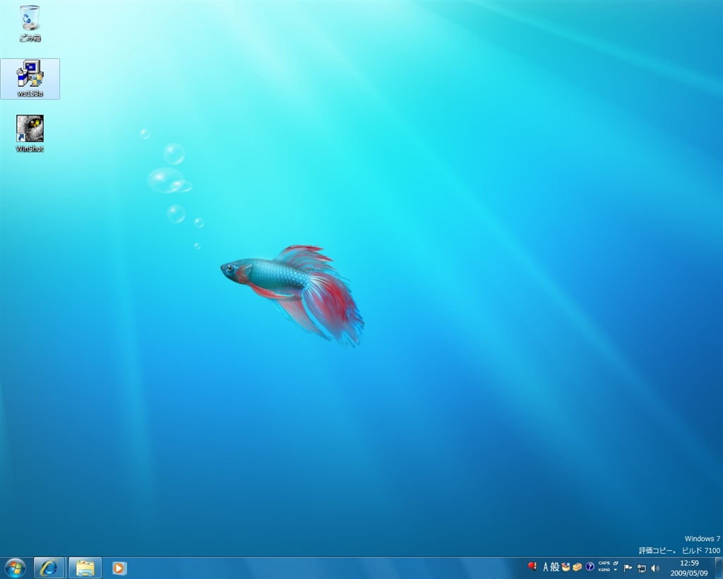Open the network connection tray icon
Screen dimensions: 723x579
pyautogui.click(x=641, y=568)
